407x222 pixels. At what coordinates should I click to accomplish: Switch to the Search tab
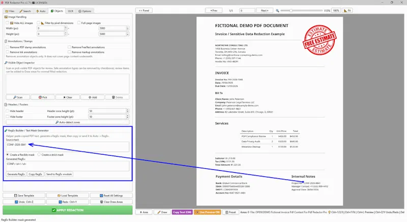(x=25, y=11)
